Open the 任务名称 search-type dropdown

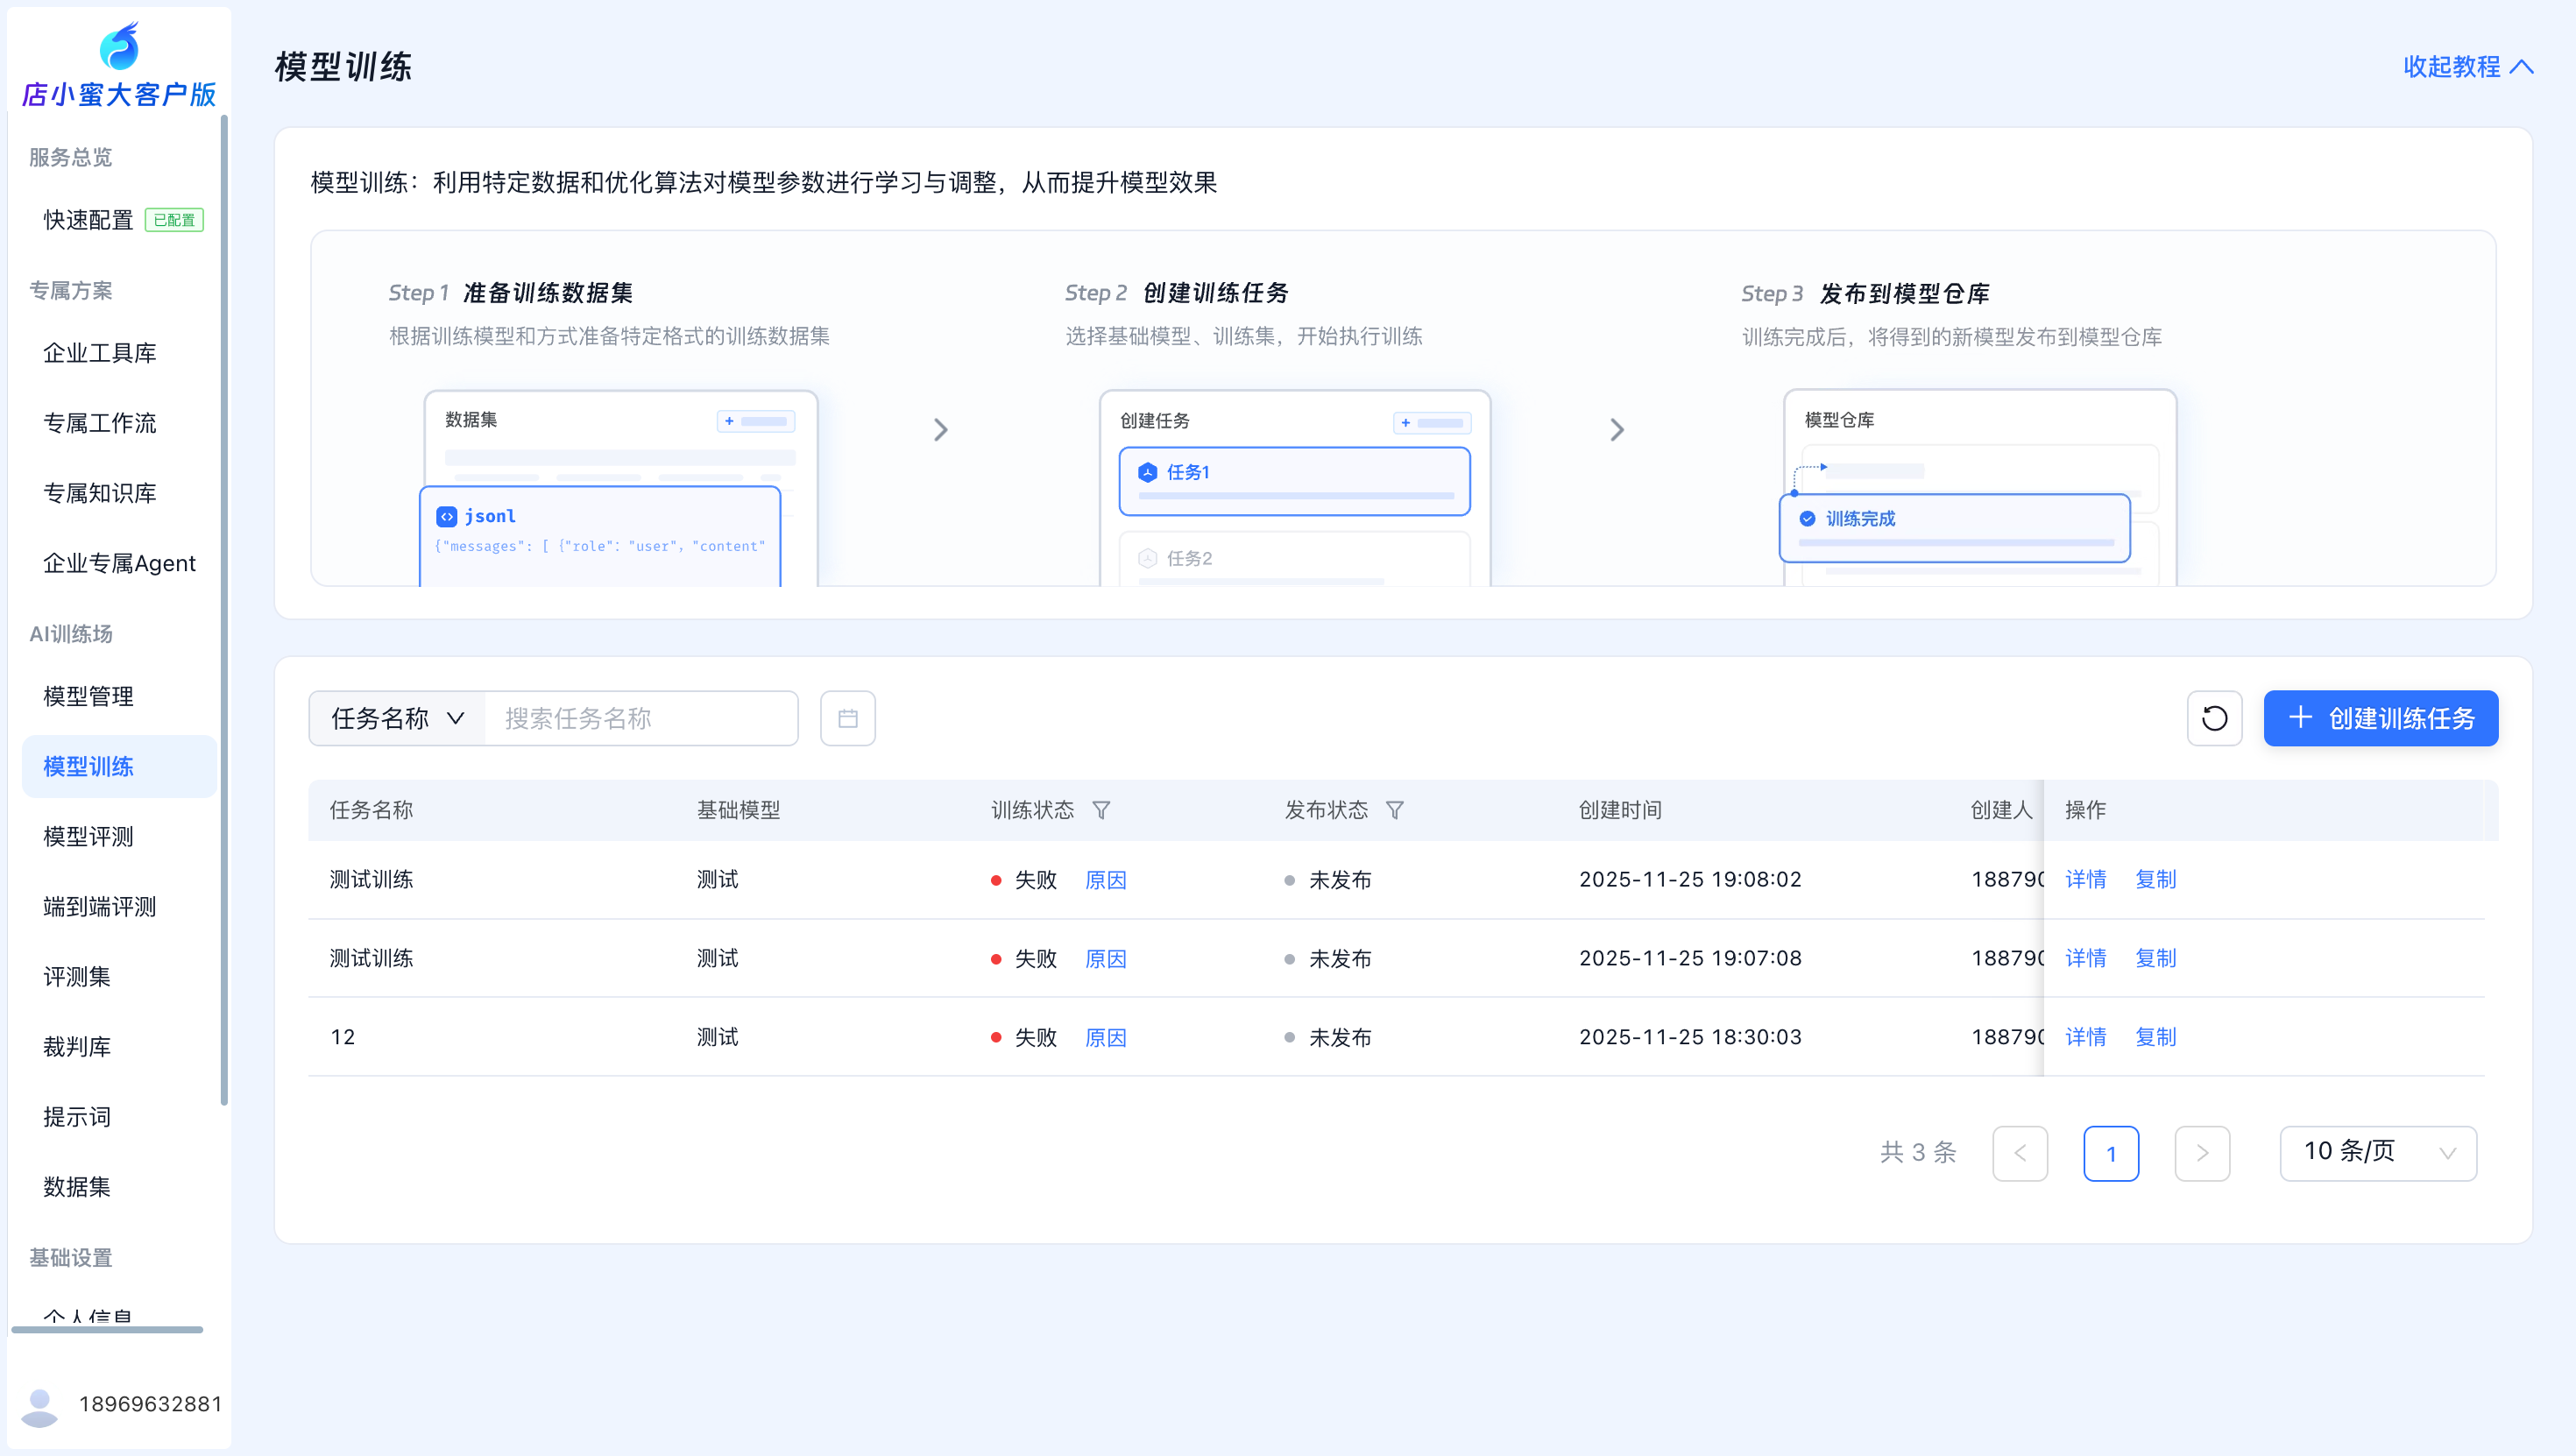coord(397,718)
